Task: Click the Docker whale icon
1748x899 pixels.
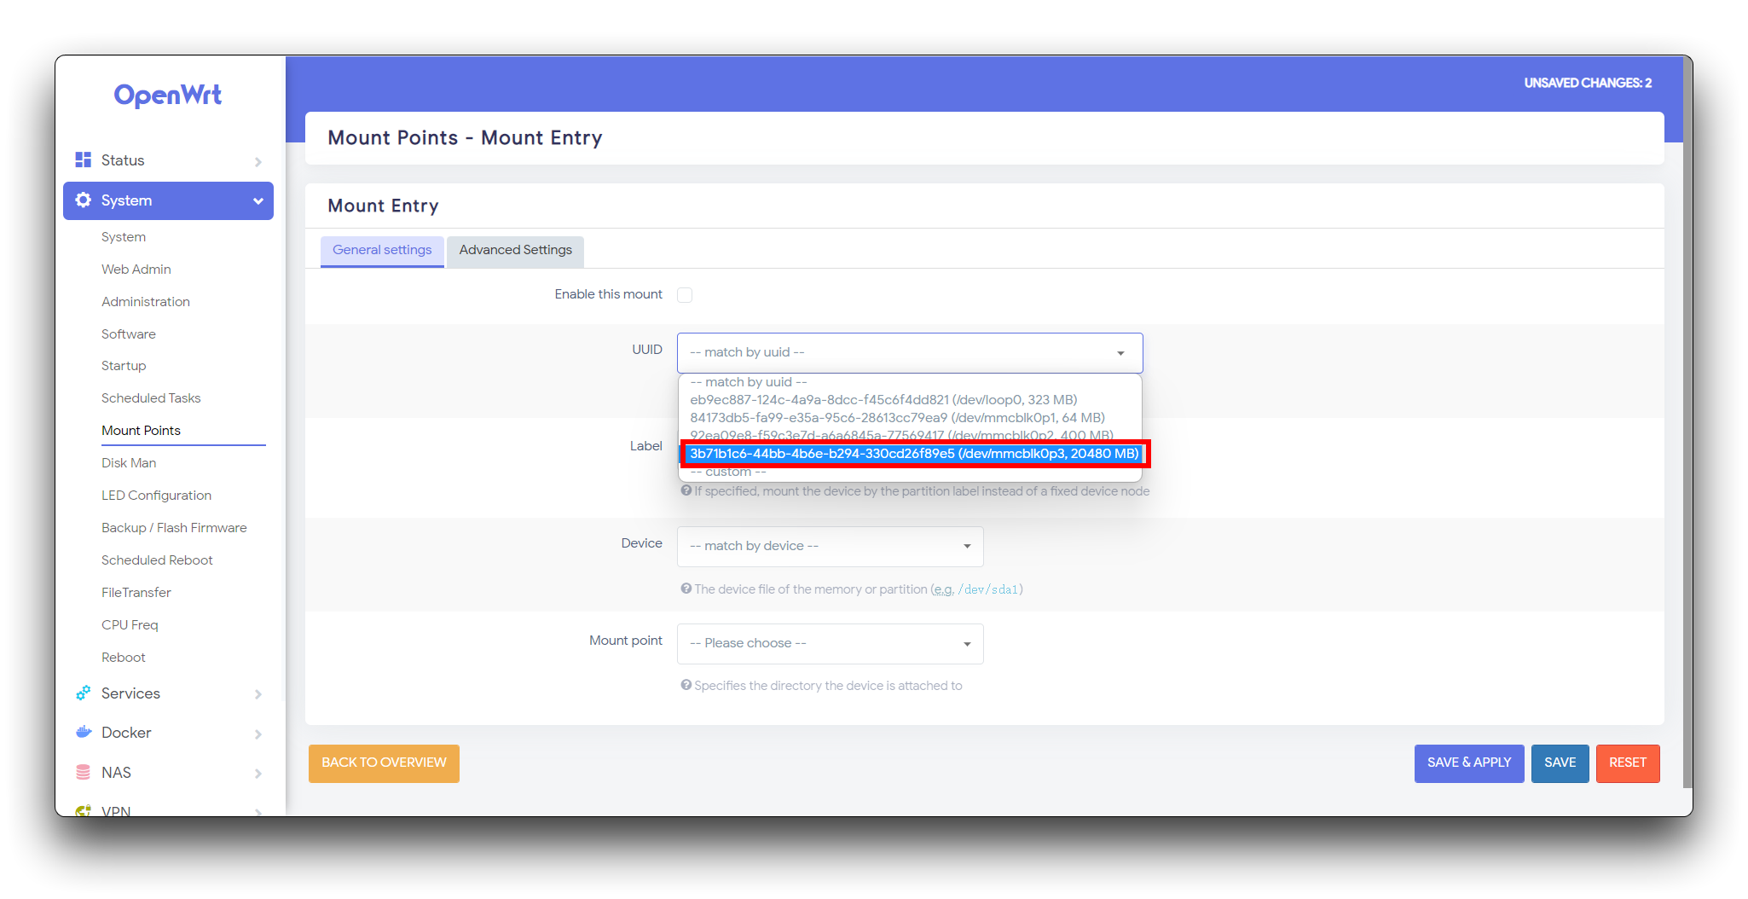Action: coord(83,733)
